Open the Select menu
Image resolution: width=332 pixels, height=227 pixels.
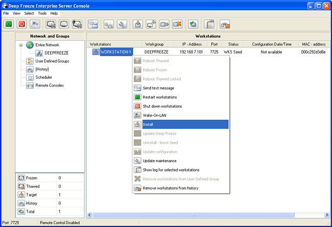[x=29, y=13]
